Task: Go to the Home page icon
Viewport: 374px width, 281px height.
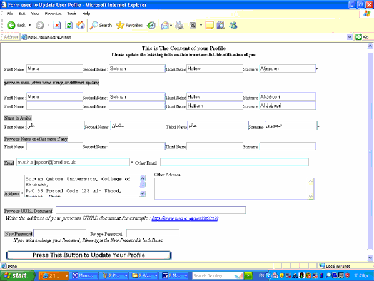Action: click(x=81, y=25)
